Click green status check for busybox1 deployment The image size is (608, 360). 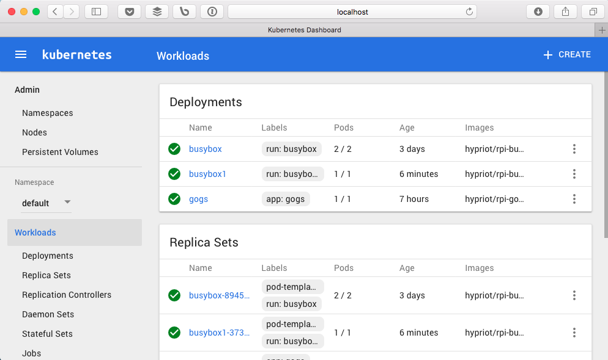coord(174,174)
